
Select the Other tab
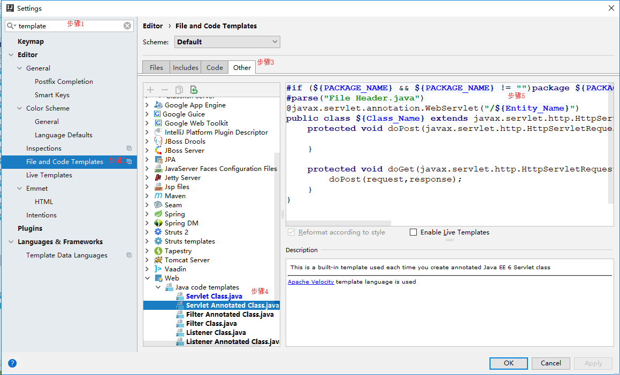click(x=242, y=67)
